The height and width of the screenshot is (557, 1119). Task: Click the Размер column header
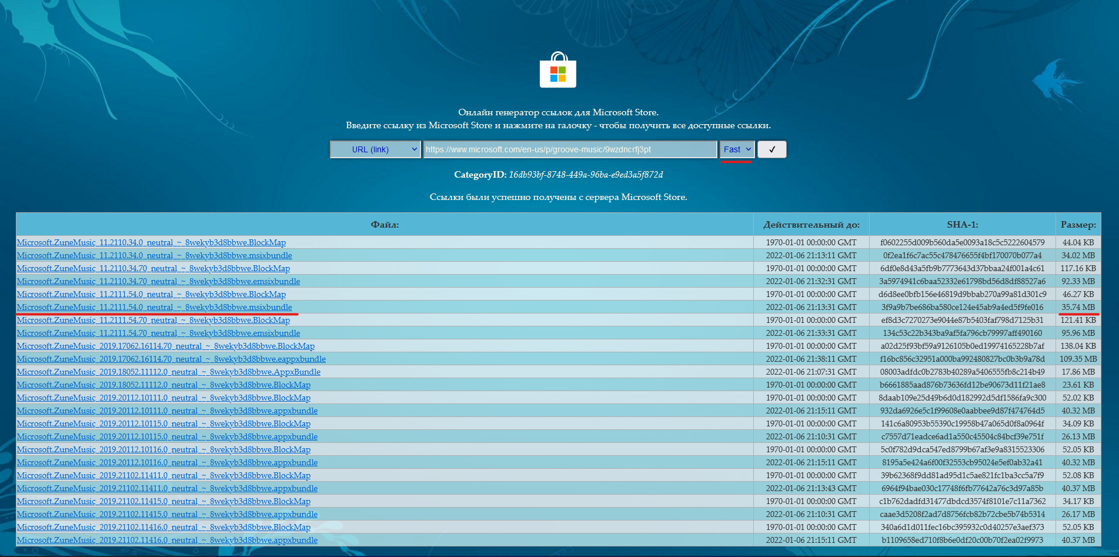tap(1078, 225)
